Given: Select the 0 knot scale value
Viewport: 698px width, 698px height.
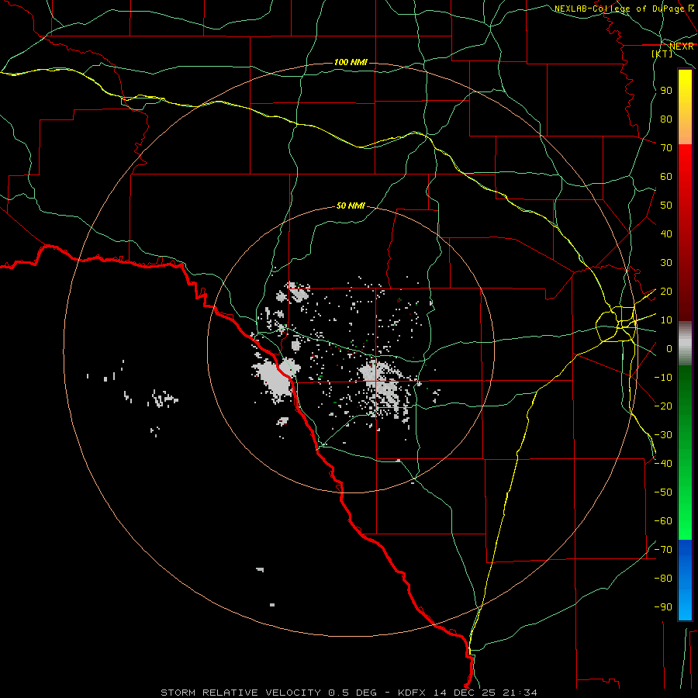Looking at the screenshot, I should click(669, 349).
